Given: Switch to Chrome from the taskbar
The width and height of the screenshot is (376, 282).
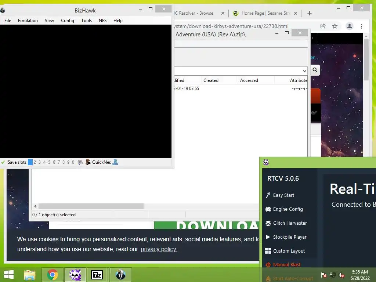Looking at the screenshot, I should [x=53, y=275].
